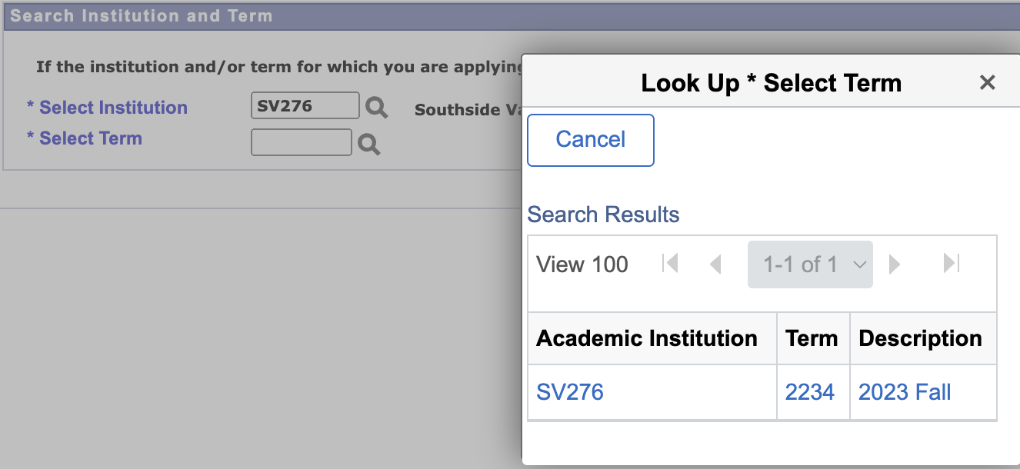The height and width of the screenshot is (469, 1020).
Task: Click the Search Results heading
Action: point(603,215)
